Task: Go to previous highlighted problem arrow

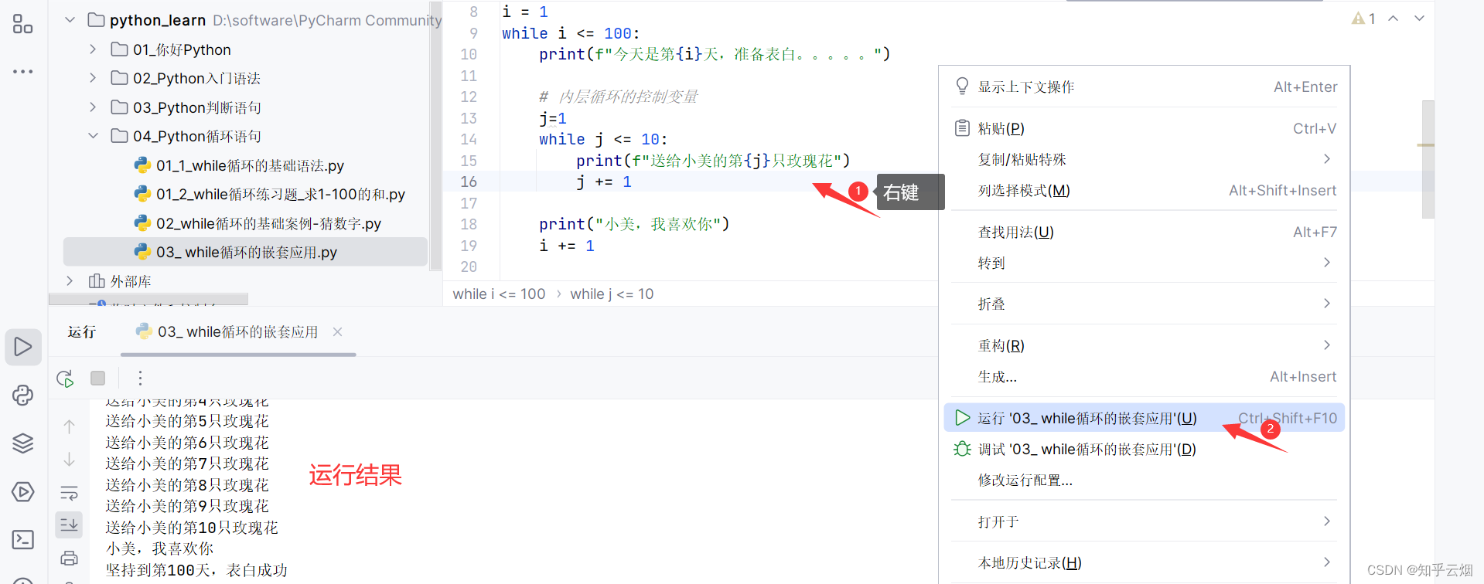Action: (1393, 19)
